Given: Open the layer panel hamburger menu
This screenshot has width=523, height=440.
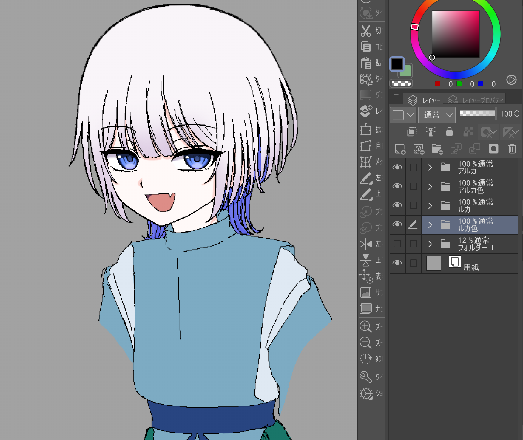Looking at the screenshot, I should 396,97.
